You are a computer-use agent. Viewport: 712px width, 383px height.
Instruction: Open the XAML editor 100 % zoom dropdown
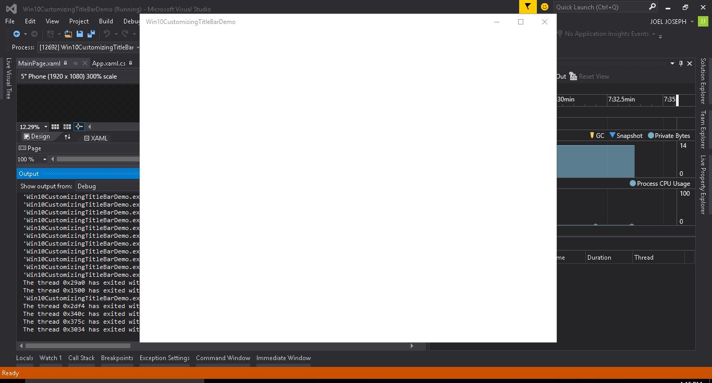click(45, 159)
